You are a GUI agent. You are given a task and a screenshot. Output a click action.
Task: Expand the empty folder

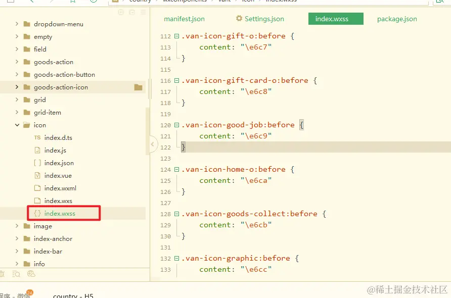click(17, 36)
